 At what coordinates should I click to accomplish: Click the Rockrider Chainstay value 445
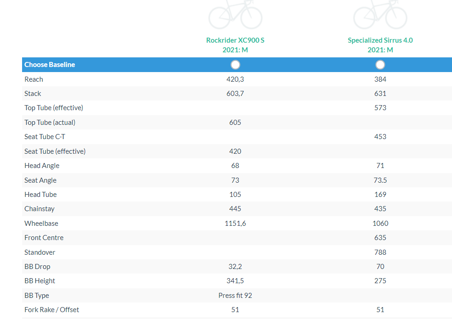pos(235,209)
